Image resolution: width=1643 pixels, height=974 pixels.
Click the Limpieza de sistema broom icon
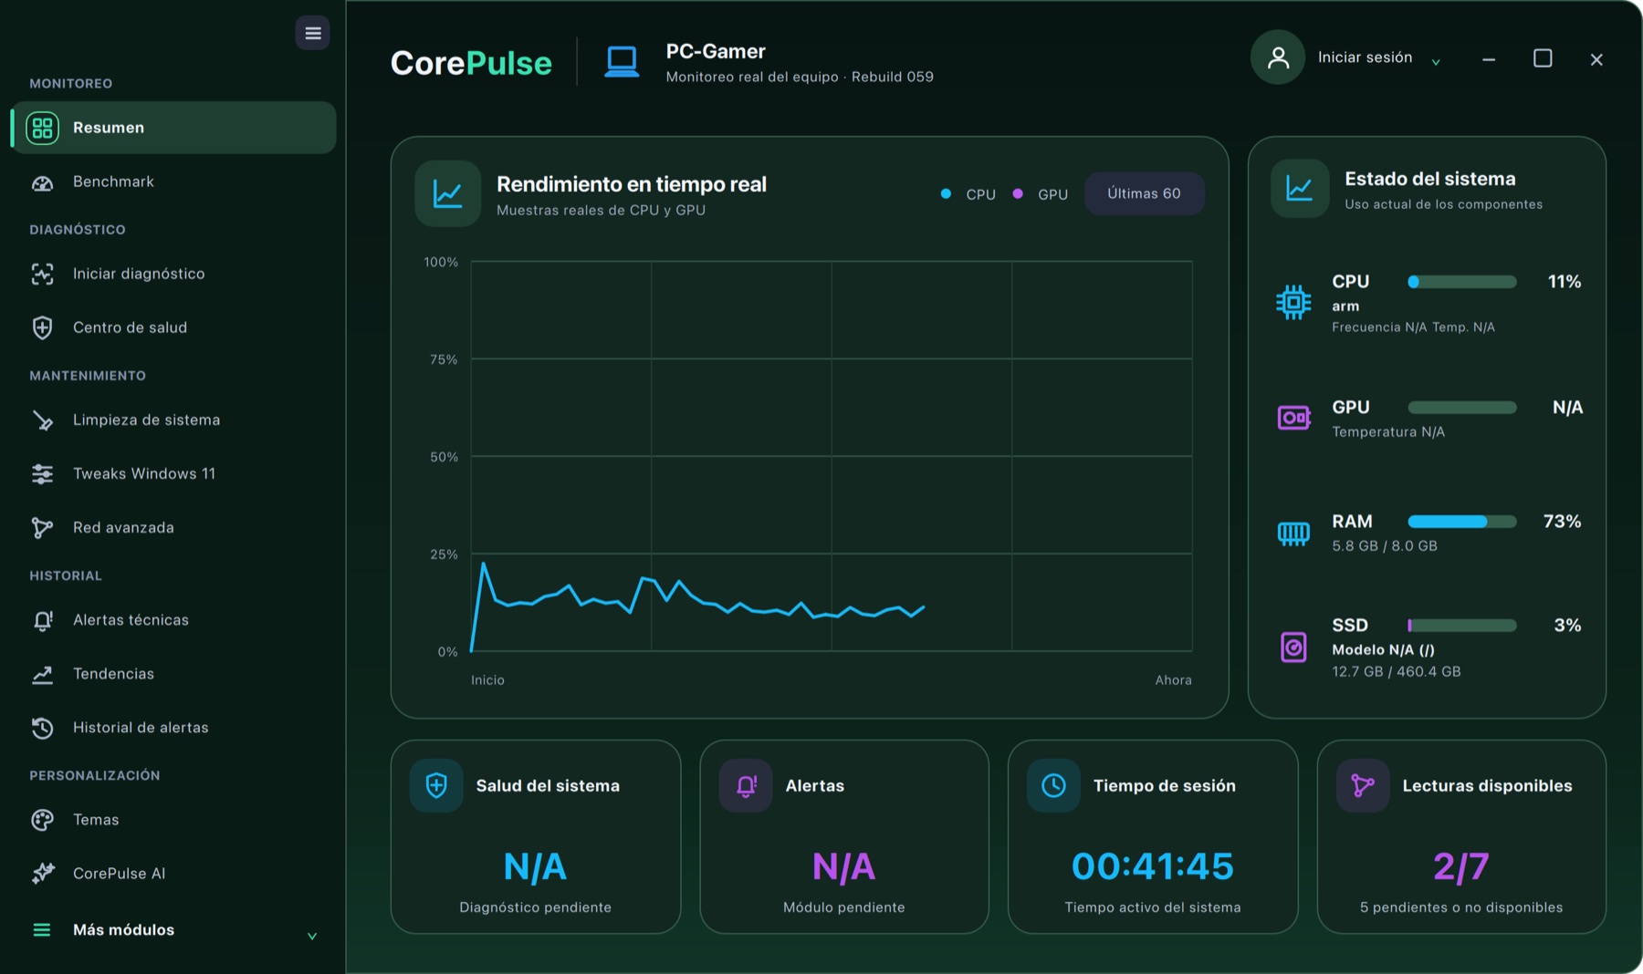[x=43, y=420]
